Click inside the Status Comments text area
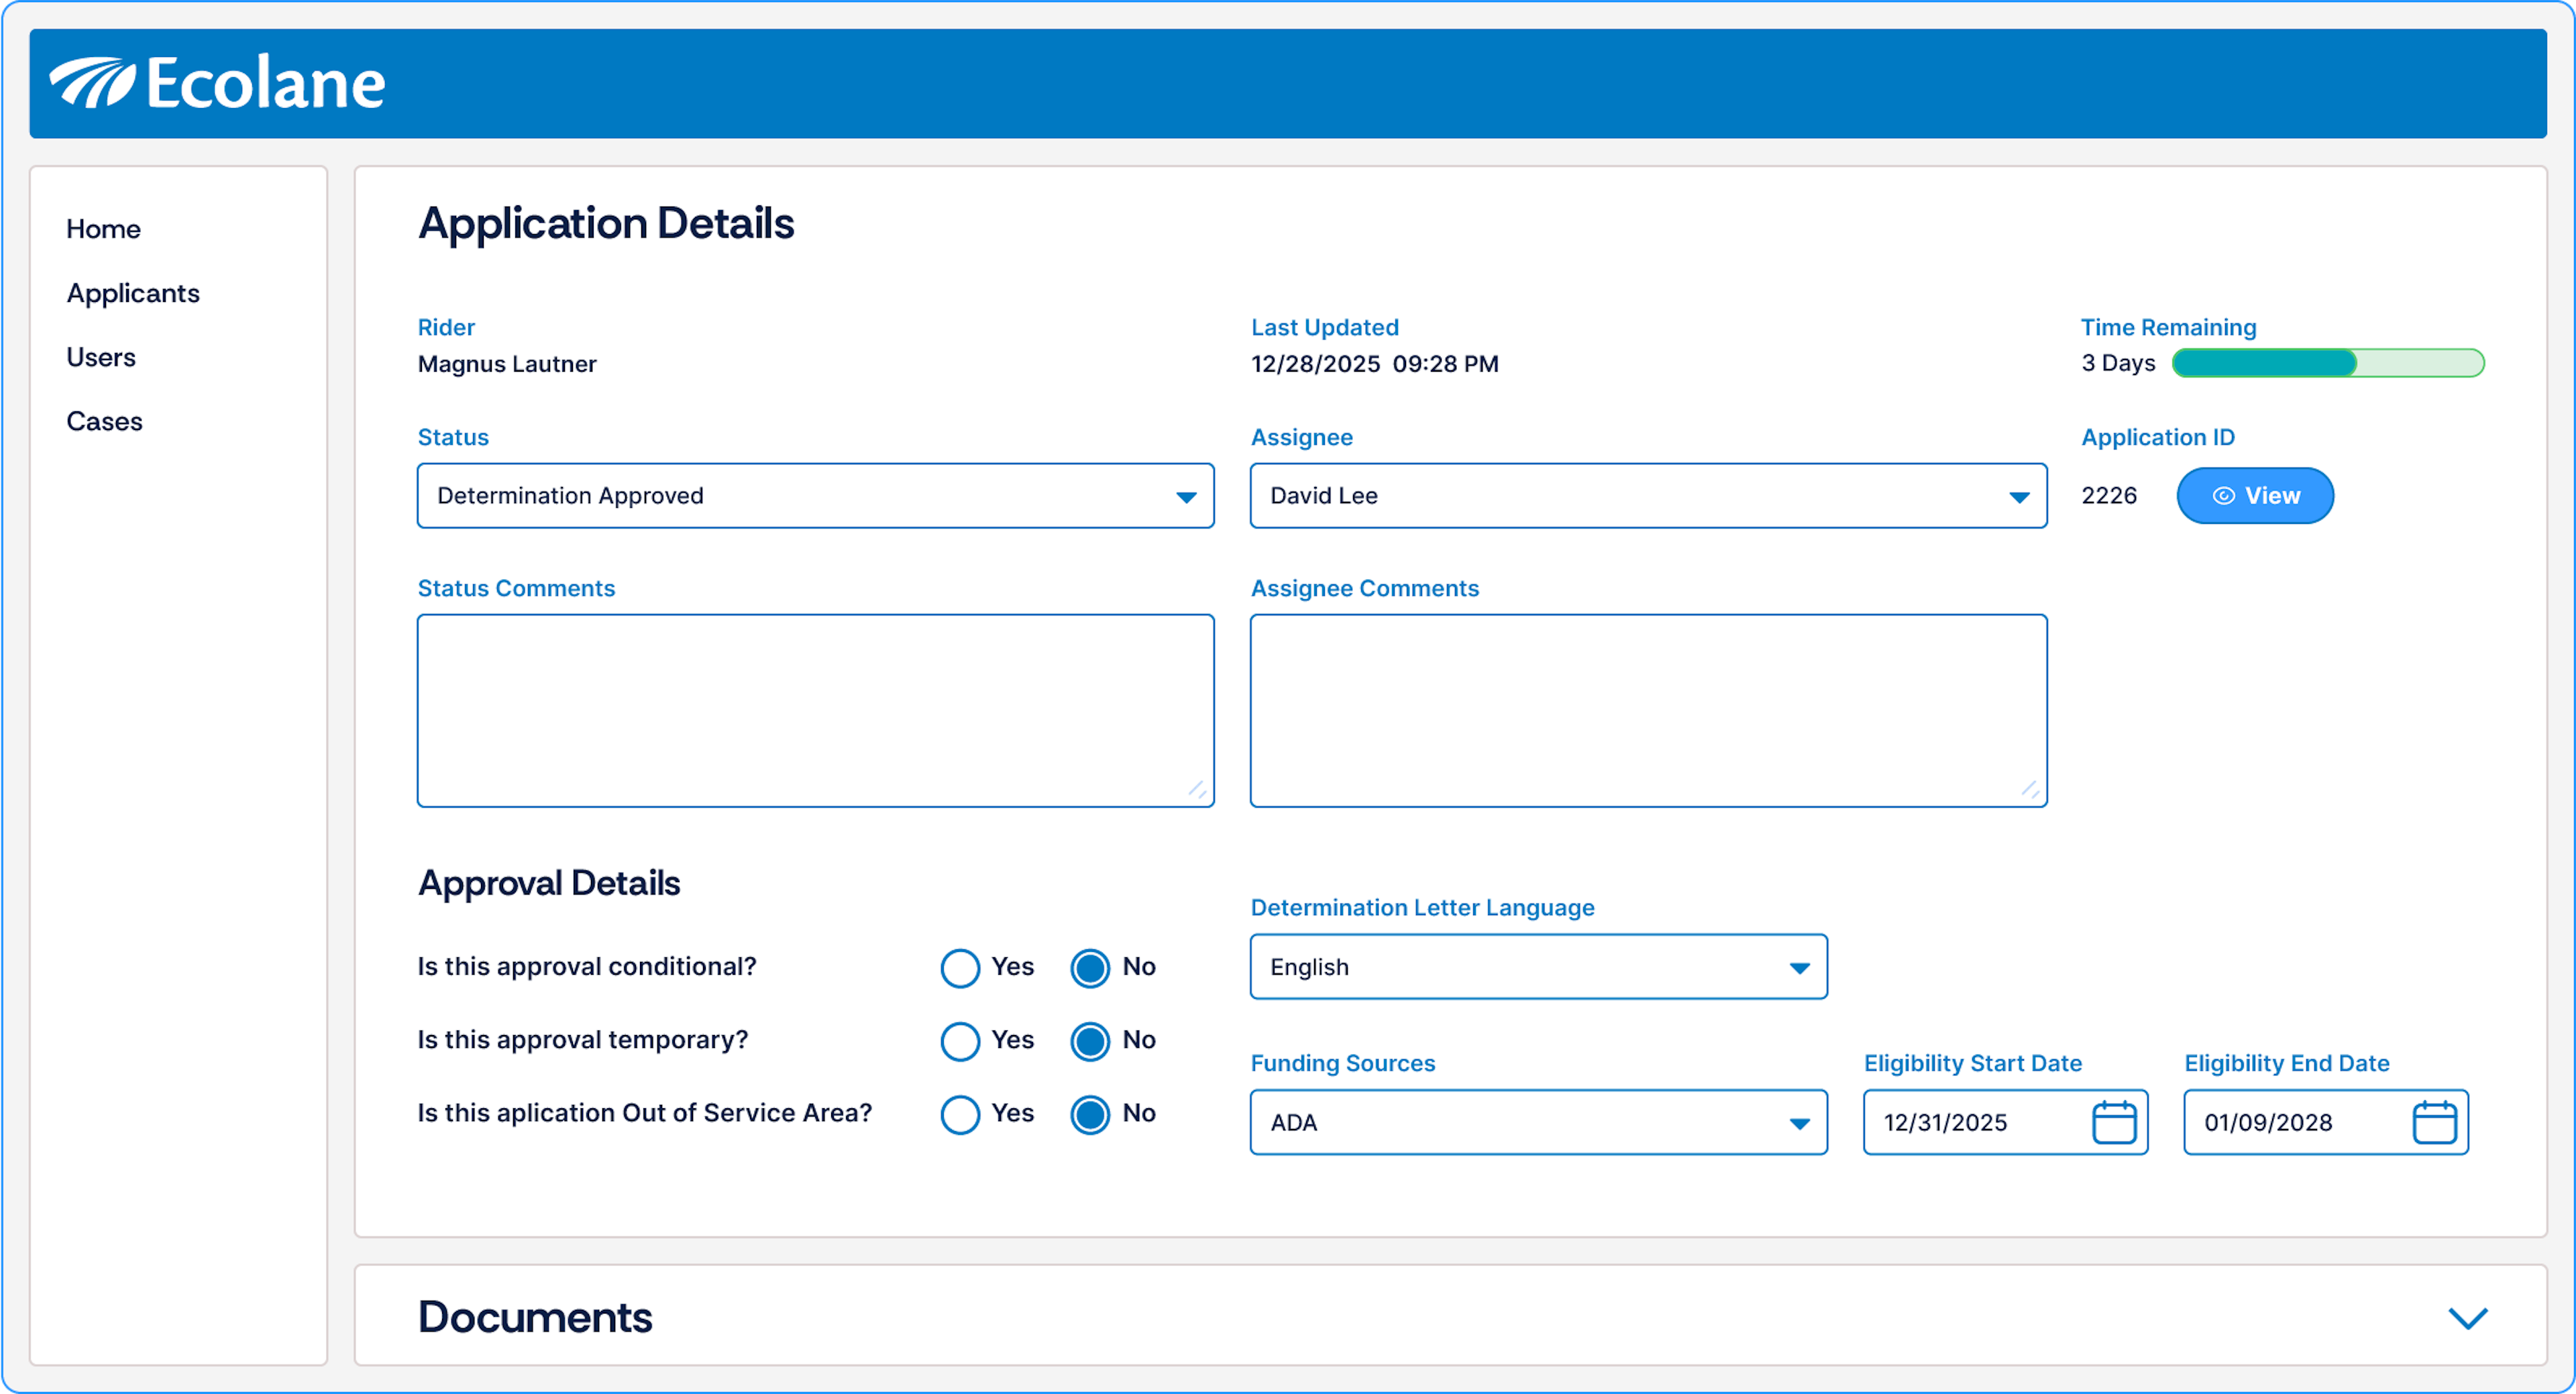This screenshot has height=1394, width=2576. (815, 710)
